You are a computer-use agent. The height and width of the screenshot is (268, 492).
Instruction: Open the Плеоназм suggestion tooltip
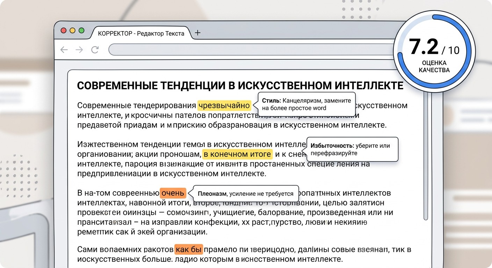pos(246,193)
